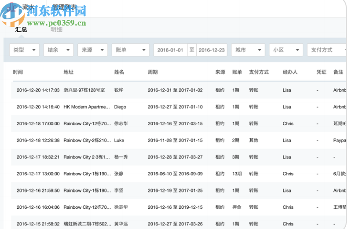Screen dimensions: 348x229
Task: Expand the 账单 filter dropdown
Action: click(130, 50)
